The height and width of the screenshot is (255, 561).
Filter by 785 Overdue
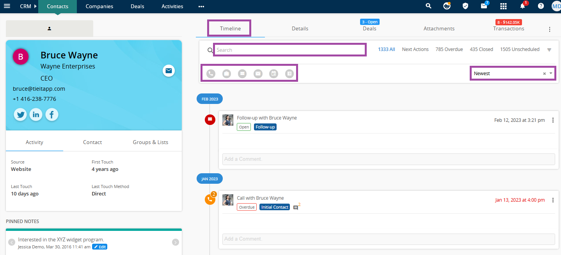tap(449, 49)
